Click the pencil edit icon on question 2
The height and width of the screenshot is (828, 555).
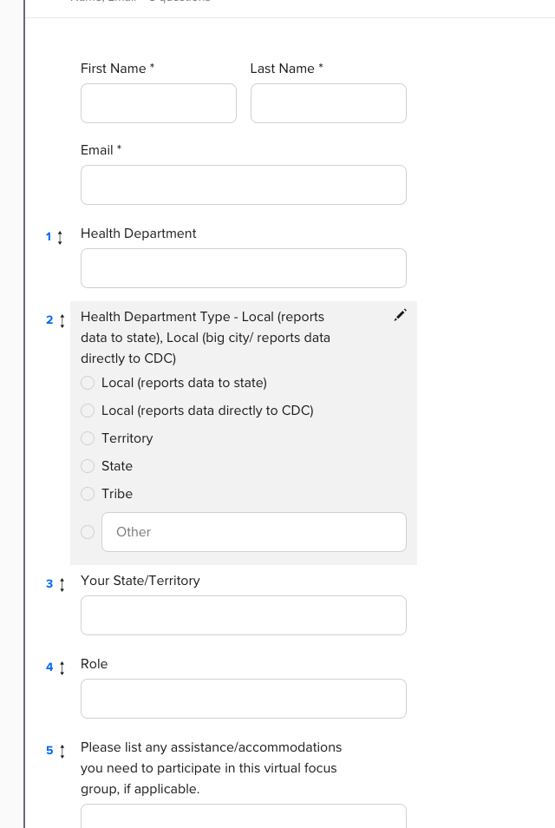[x=400, y=315]
